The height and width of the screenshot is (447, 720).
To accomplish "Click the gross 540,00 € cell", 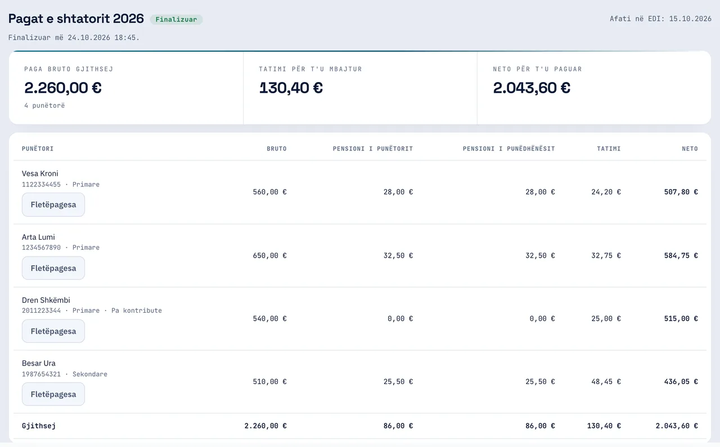I will (270, 318).
